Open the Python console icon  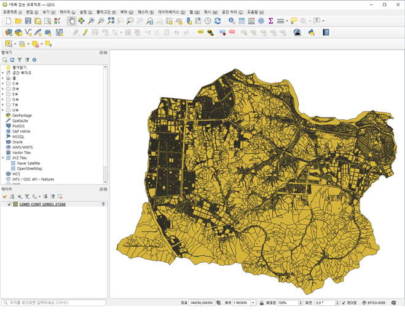coord(311,32)
